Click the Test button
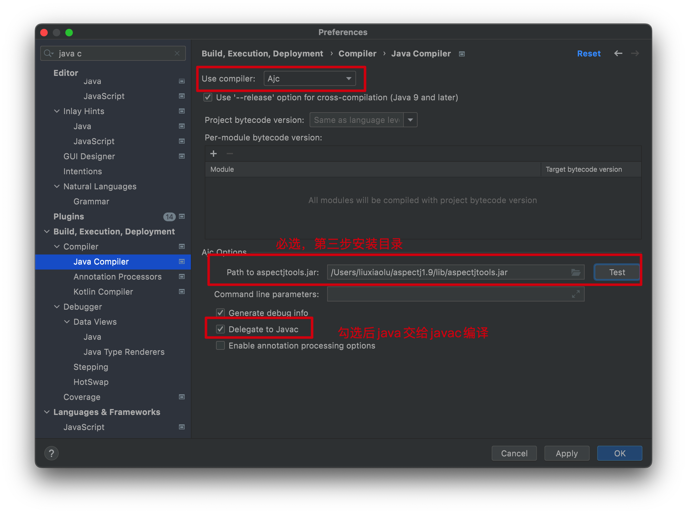This screenshot has width=687, height=514. 617,272
